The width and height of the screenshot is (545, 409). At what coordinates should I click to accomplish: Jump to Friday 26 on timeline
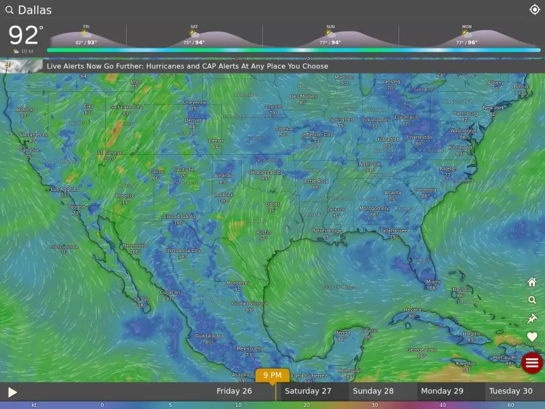tap(234, 391)
